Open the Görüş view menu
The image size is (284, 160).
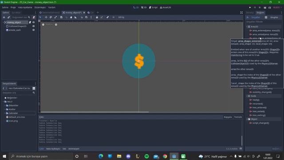(x=121, y=17)
